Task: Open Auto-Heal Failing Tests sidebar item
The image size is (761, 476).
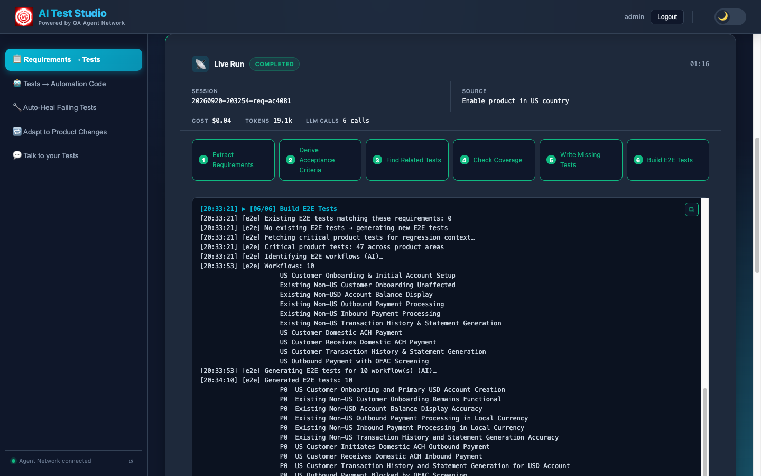Action: (73, 107)
